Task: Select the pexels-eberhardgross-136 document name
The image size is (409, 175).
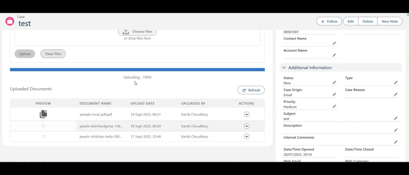Action: (101, 126)
